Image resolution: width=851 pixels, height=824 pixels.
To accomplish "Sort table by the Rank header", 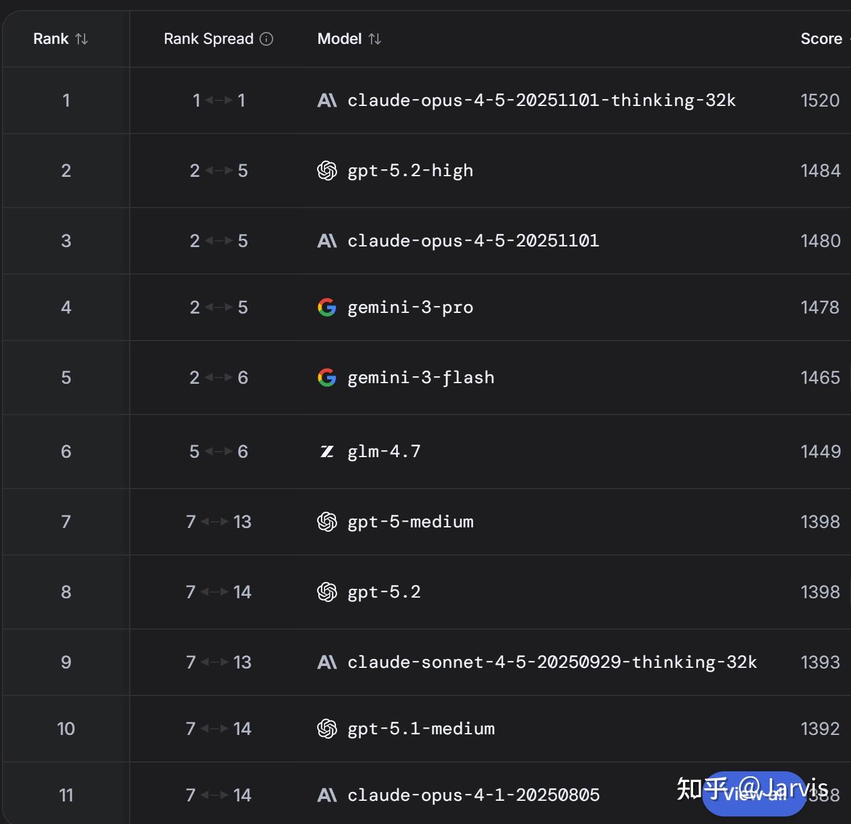I will pos(51,39).
